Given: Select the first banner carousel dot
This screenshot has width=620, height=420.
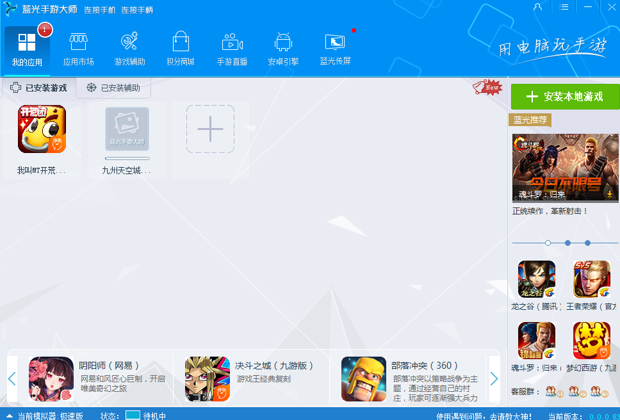Looking at the screenshot, I should pyautogui.click(x=548, y=243).
